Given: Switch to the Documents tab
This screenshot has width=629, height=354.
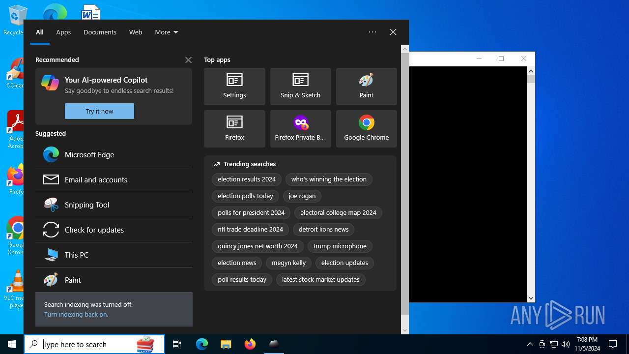Looking at the screenshot, I should [100, 32].
